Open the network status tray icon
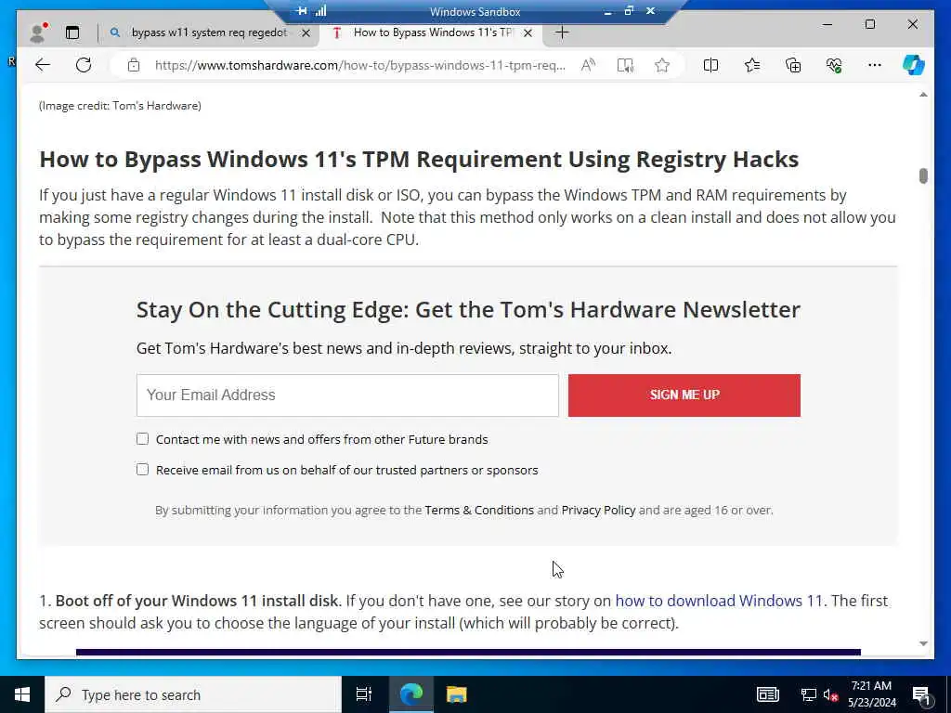Screen dimensions: 951x713 (x=809, y=694)
